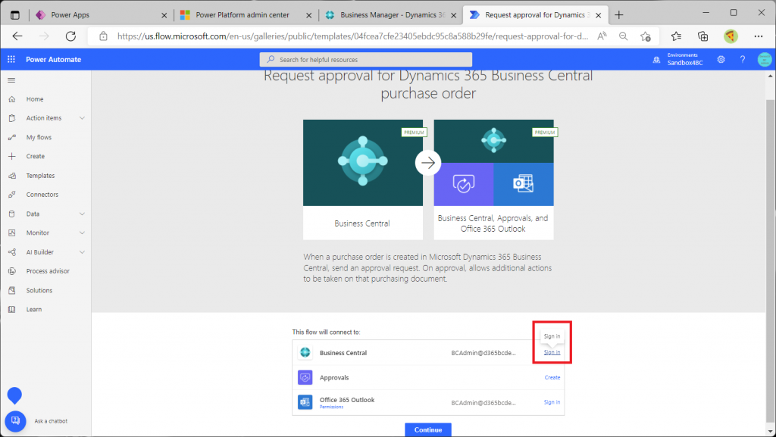Close the Request approval browser tab
The height and width of the screenshot is (437, 776).
pos(599,15)
